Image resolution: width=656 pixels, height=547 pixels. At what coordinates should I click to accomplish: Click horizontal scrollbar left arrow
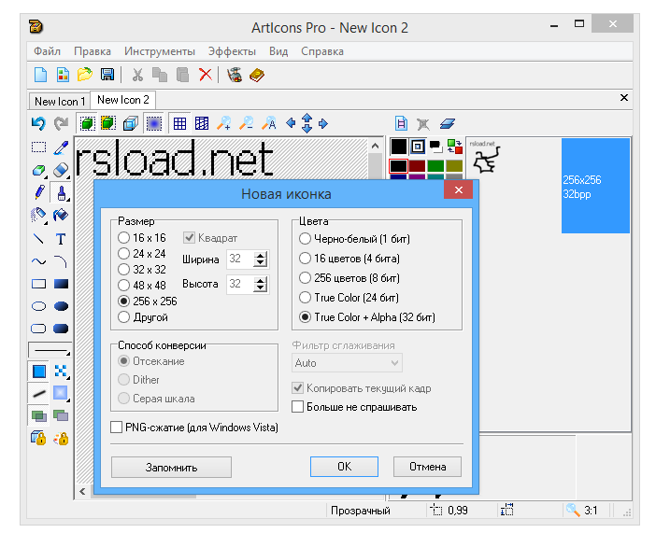pos(83,491)
